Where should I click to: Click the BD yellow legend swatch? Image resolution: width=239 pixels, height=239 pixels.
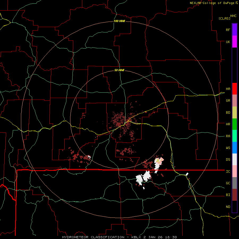click(x=234, y=113)
